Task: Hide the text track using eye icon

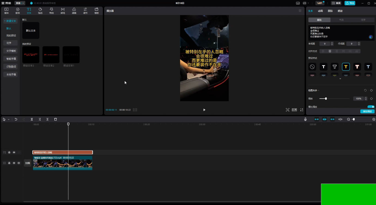Action: [x=14, y=152]
